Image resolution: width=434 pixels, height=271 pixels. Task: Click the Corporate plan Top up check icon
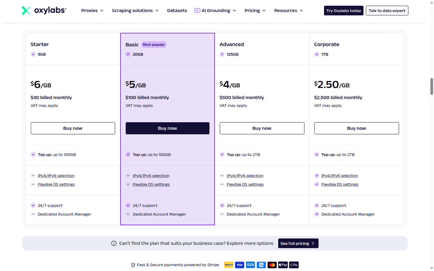pos(316,155)
